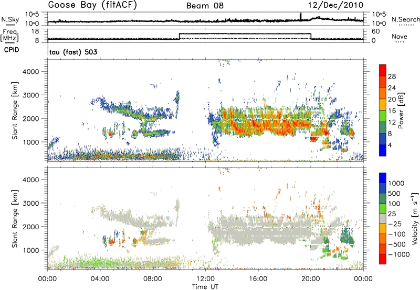Viewport: 420px width, 290px height.
Task: Click the "28" tick label on the Power scale
Action: point(392,76)
